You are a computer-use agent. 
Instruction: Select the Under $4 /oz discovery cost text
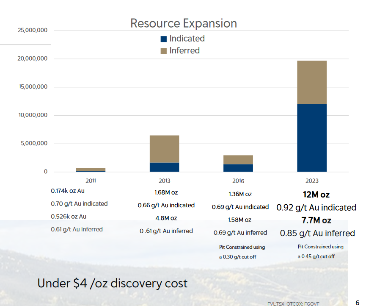tap(112, 283)
